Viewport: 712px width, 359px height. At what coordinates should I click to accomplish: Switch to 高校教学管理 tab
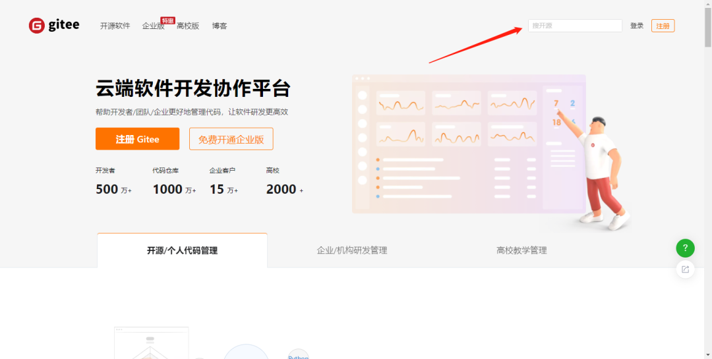[521, 250]
